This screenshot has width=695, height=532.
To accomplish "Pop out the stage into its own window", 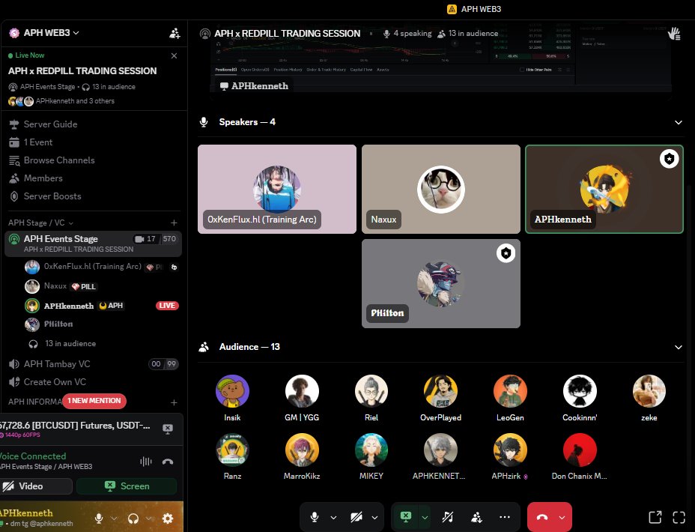I will [x=655, y=517].
